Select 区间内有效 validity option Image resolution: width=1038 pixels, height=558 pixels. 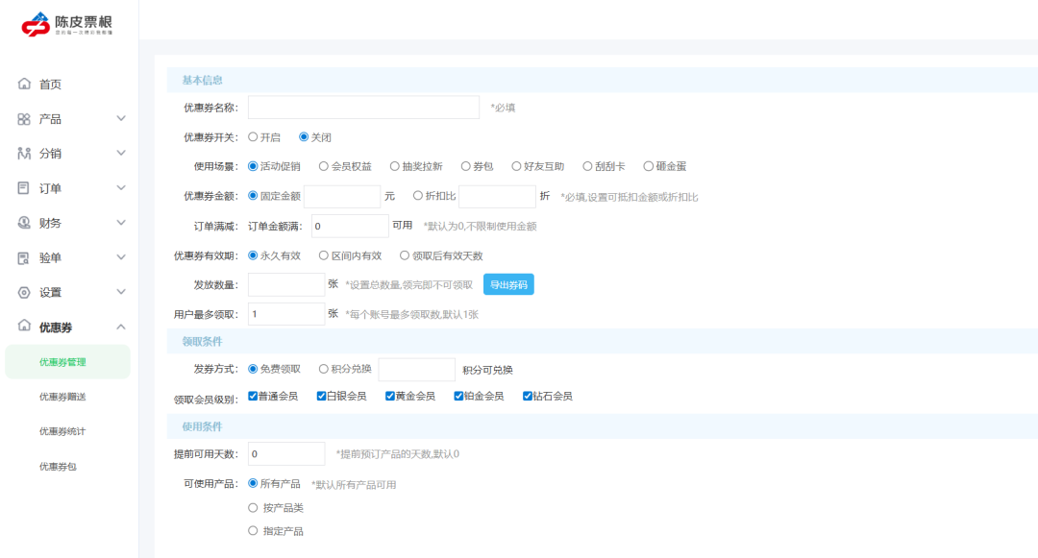point(324,255)
